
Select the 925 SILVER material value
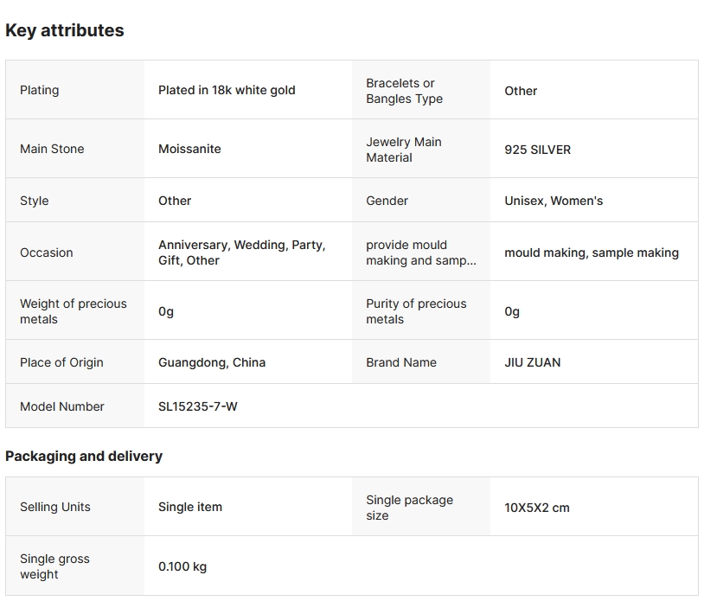(537, 150)
